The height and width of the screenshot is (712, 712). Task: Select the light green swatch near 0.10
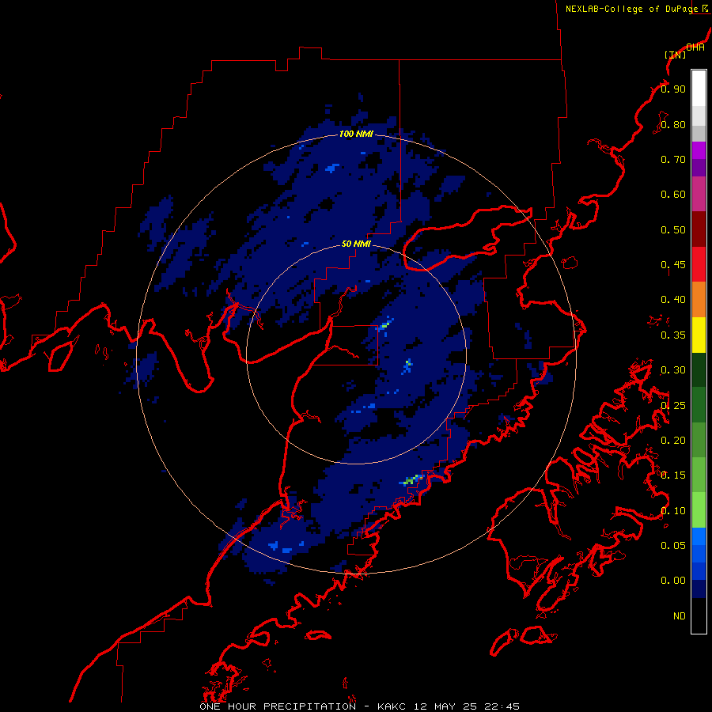[x=699, y=510]
